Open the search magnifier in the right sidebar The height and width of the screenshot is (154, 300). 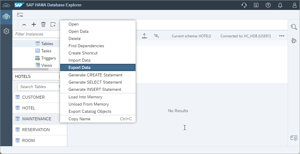click(x=294, y=27)
